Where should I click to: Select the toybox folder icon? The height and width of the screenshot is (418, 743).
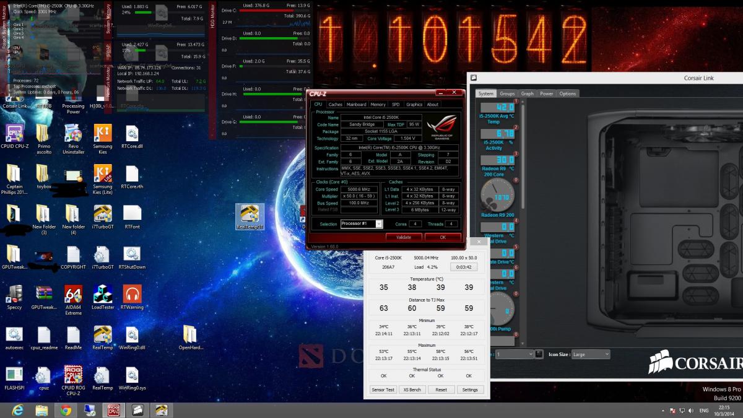[44, 177]
